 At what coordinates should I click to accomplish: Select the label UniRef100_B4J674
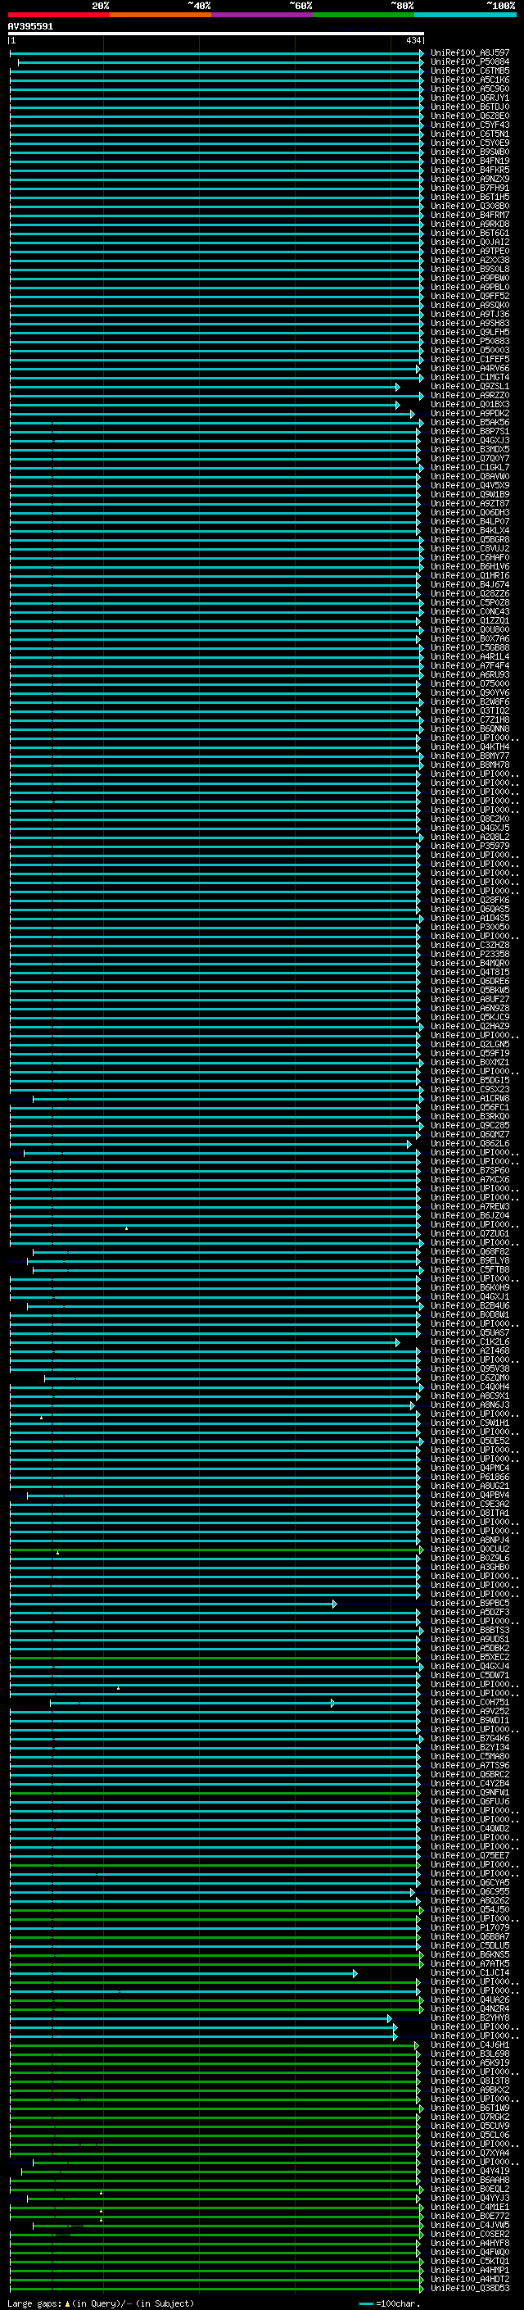pos(469,585)
